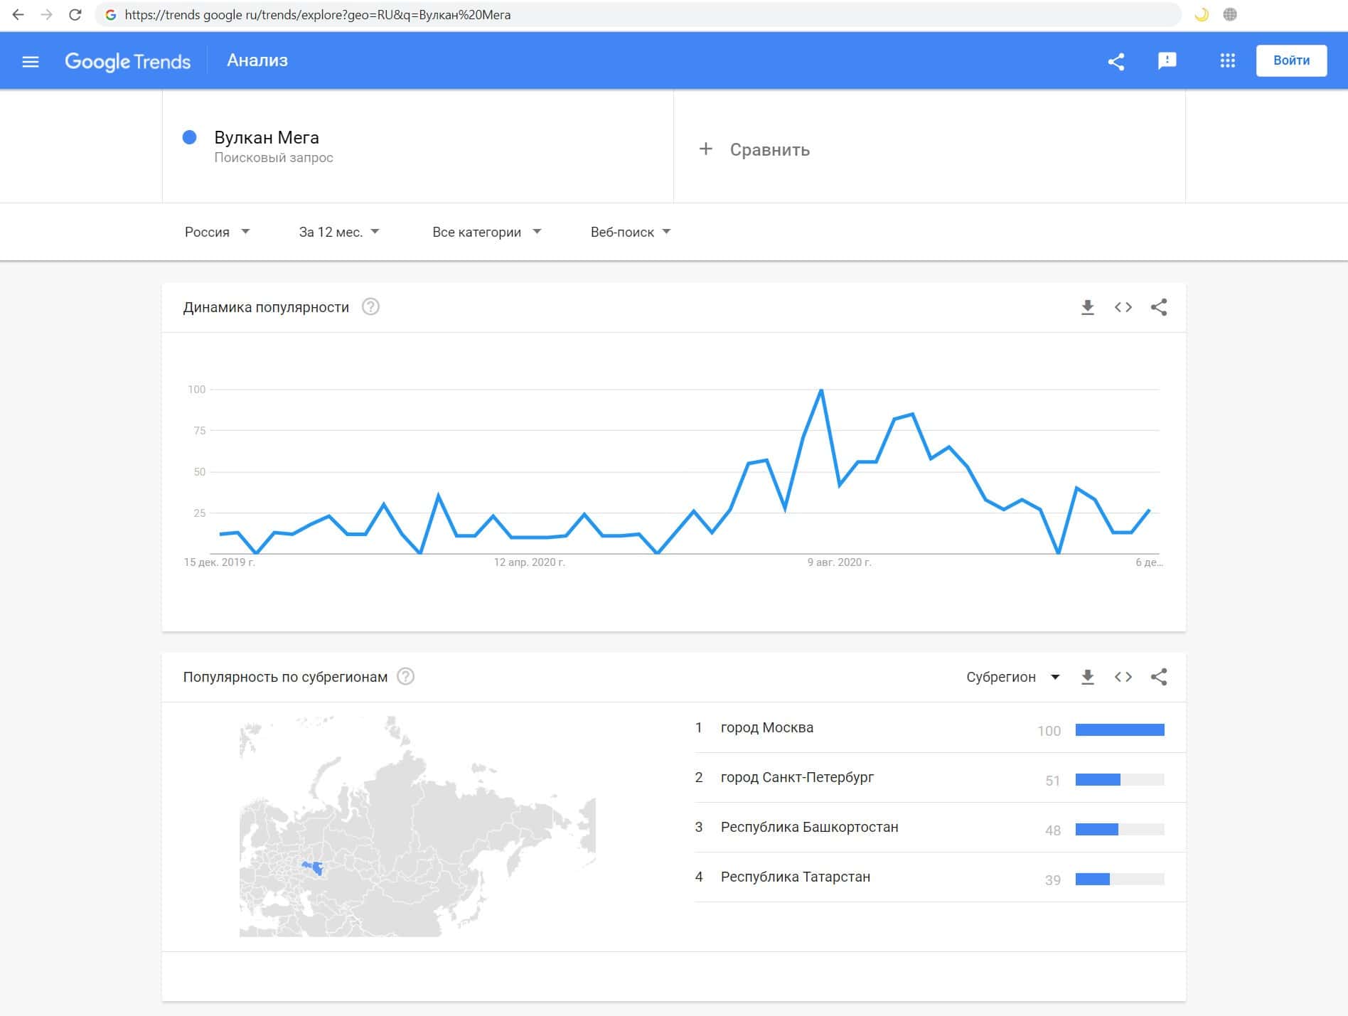Expand the Все категории dropdown
This screenshot has width=1348, height=1016.
[486, 232]
